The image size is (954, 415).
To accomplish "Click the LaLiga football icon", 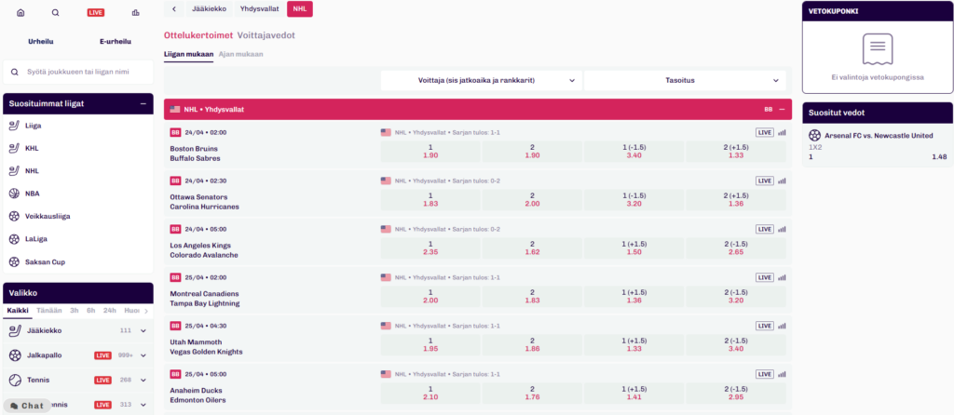I will point(15,239).
